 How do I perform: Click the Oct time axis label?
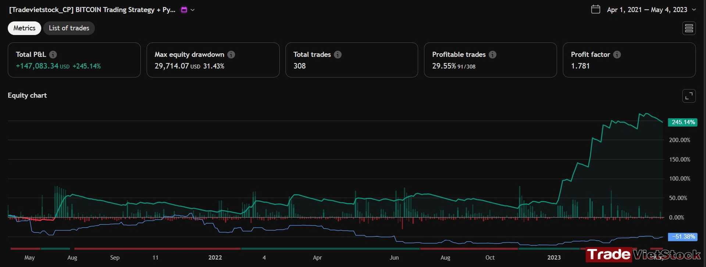[x=490, y=258]
